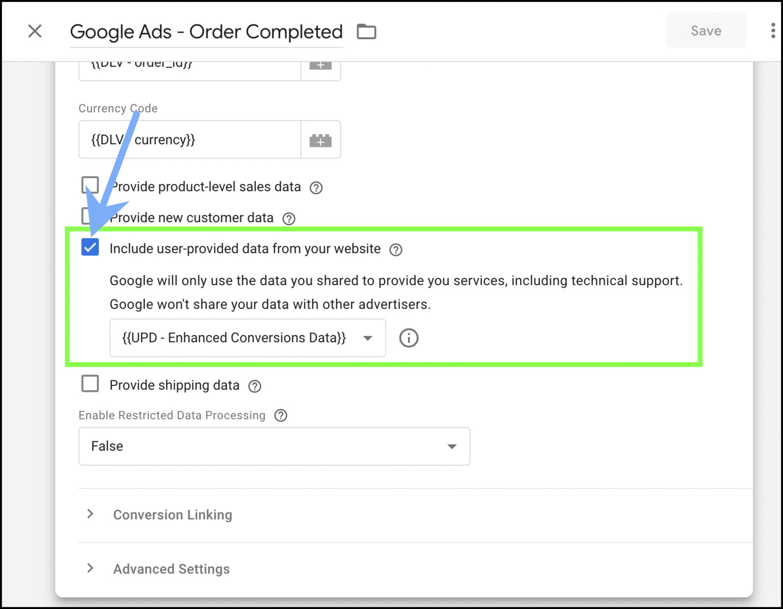Open help for Provide new customer data
The height and width of the screenshot is (609, 783).
(288, 219)
